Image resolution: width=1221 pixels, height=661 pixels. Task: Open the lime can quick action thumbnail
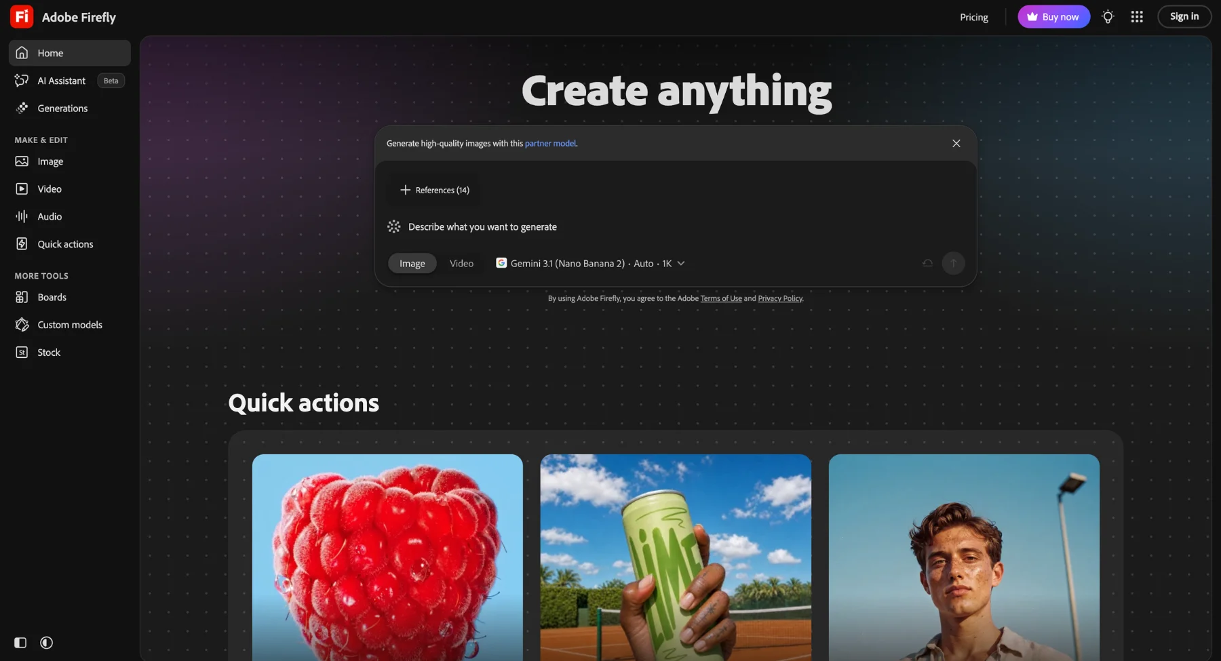(x=676, y=557)
